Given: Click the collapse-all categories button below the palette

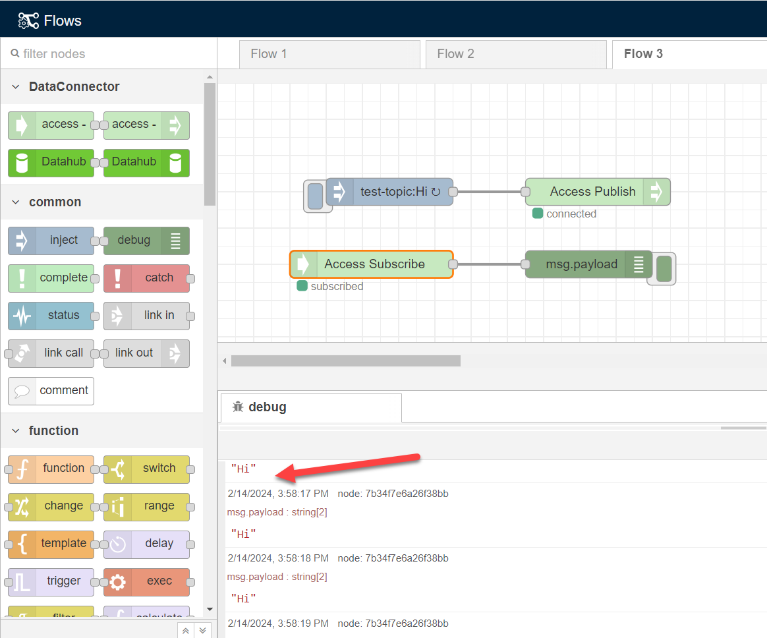Looking at the screenshot, I should (x=185, y=630).
